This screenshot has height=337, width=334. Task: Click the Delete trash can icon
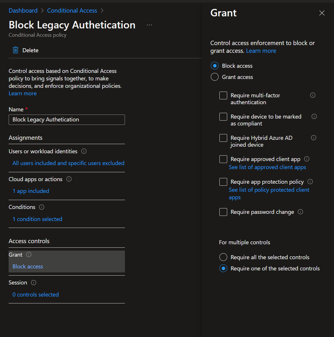coord(16,50)
